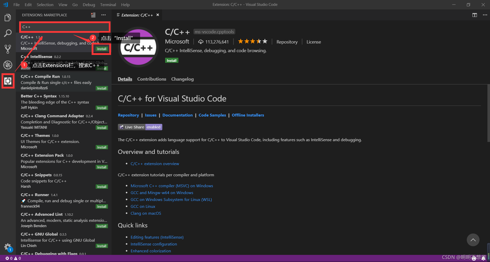Open the Selection menu
The width and height of the screenshot is (490, 262).
click(45, 5)
